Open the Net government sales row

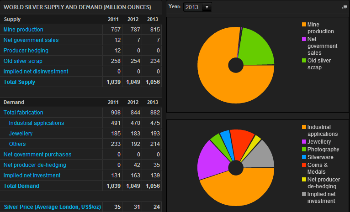(x=31, y=40)
